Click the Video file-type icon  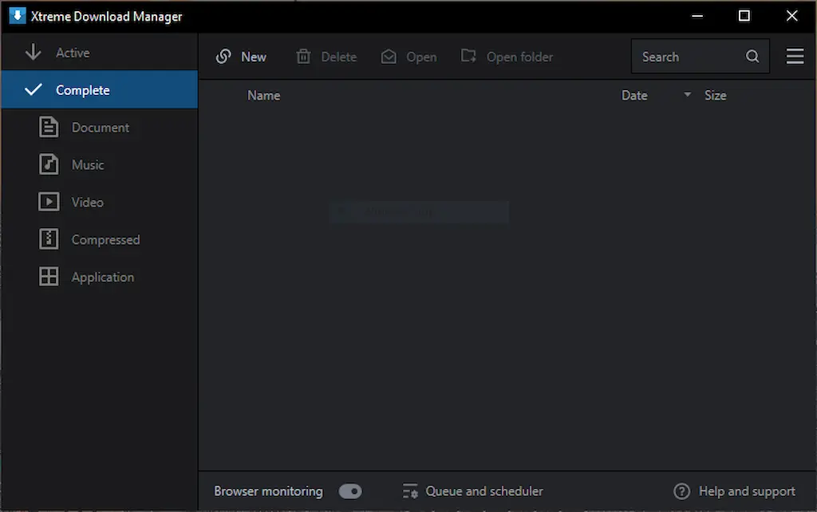(49, 202)
